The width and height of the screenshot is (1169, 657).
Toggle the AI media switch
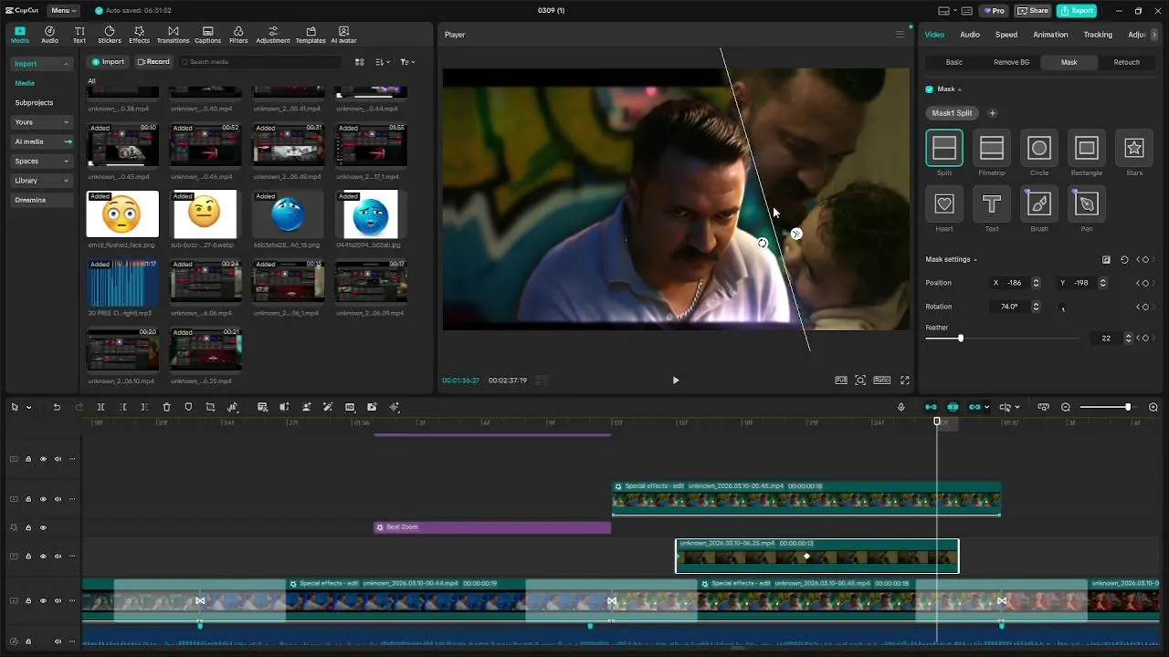point(67,141)
